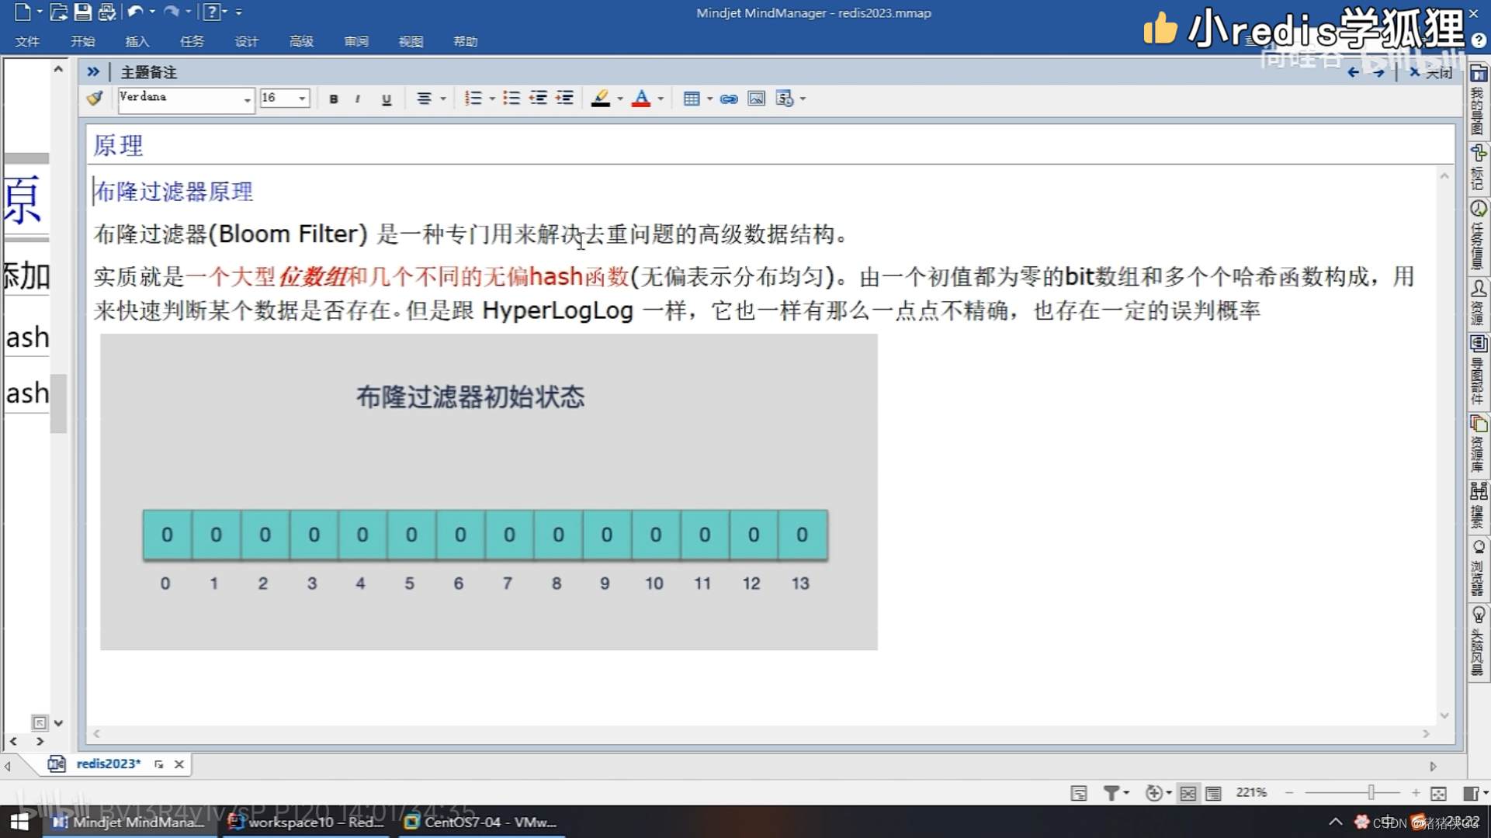Show hidden system tray icons
1491x838 pixels.
[x=1335, y=822]
